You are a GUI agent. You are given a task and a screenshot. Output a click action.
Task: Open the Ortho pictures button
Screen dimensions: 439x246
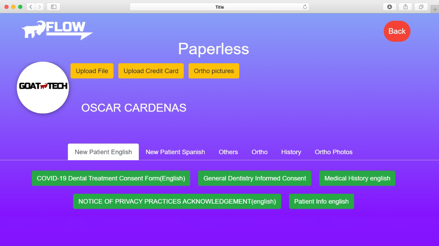point(214,71)
